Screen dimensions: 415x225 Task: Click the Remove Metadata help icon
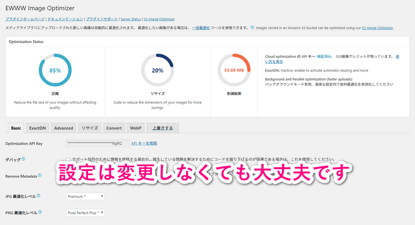[x=40, y=175]
